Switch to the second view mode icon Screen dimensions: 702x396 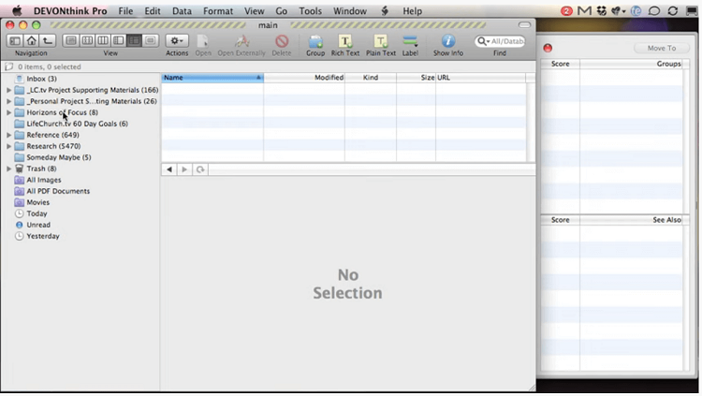click(x=87, y=41)
